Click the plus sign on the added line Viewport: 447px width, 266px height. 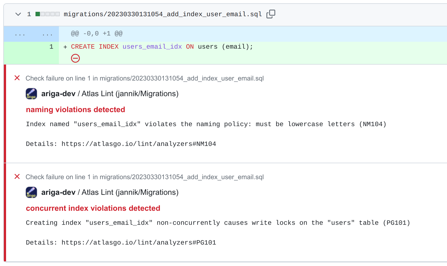point(65,47)
